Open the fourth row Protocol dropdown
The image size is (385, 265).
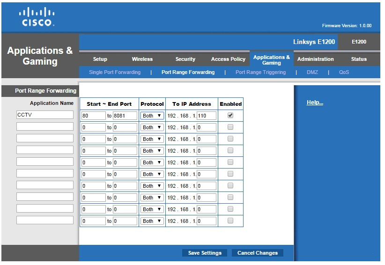pyautogui.click(x=152, y=151)
